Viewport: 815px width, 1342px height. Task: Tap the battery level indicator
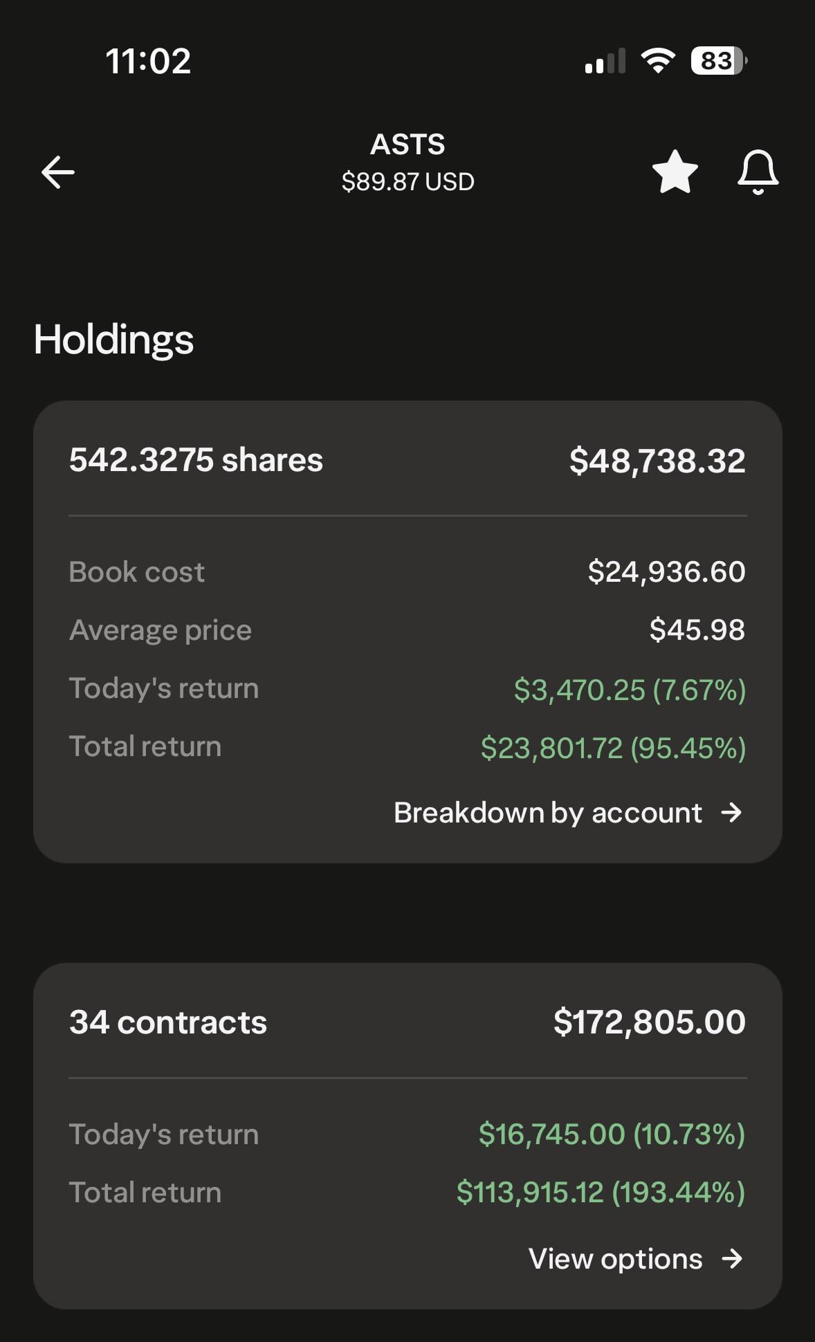click(x=719, y=61)
